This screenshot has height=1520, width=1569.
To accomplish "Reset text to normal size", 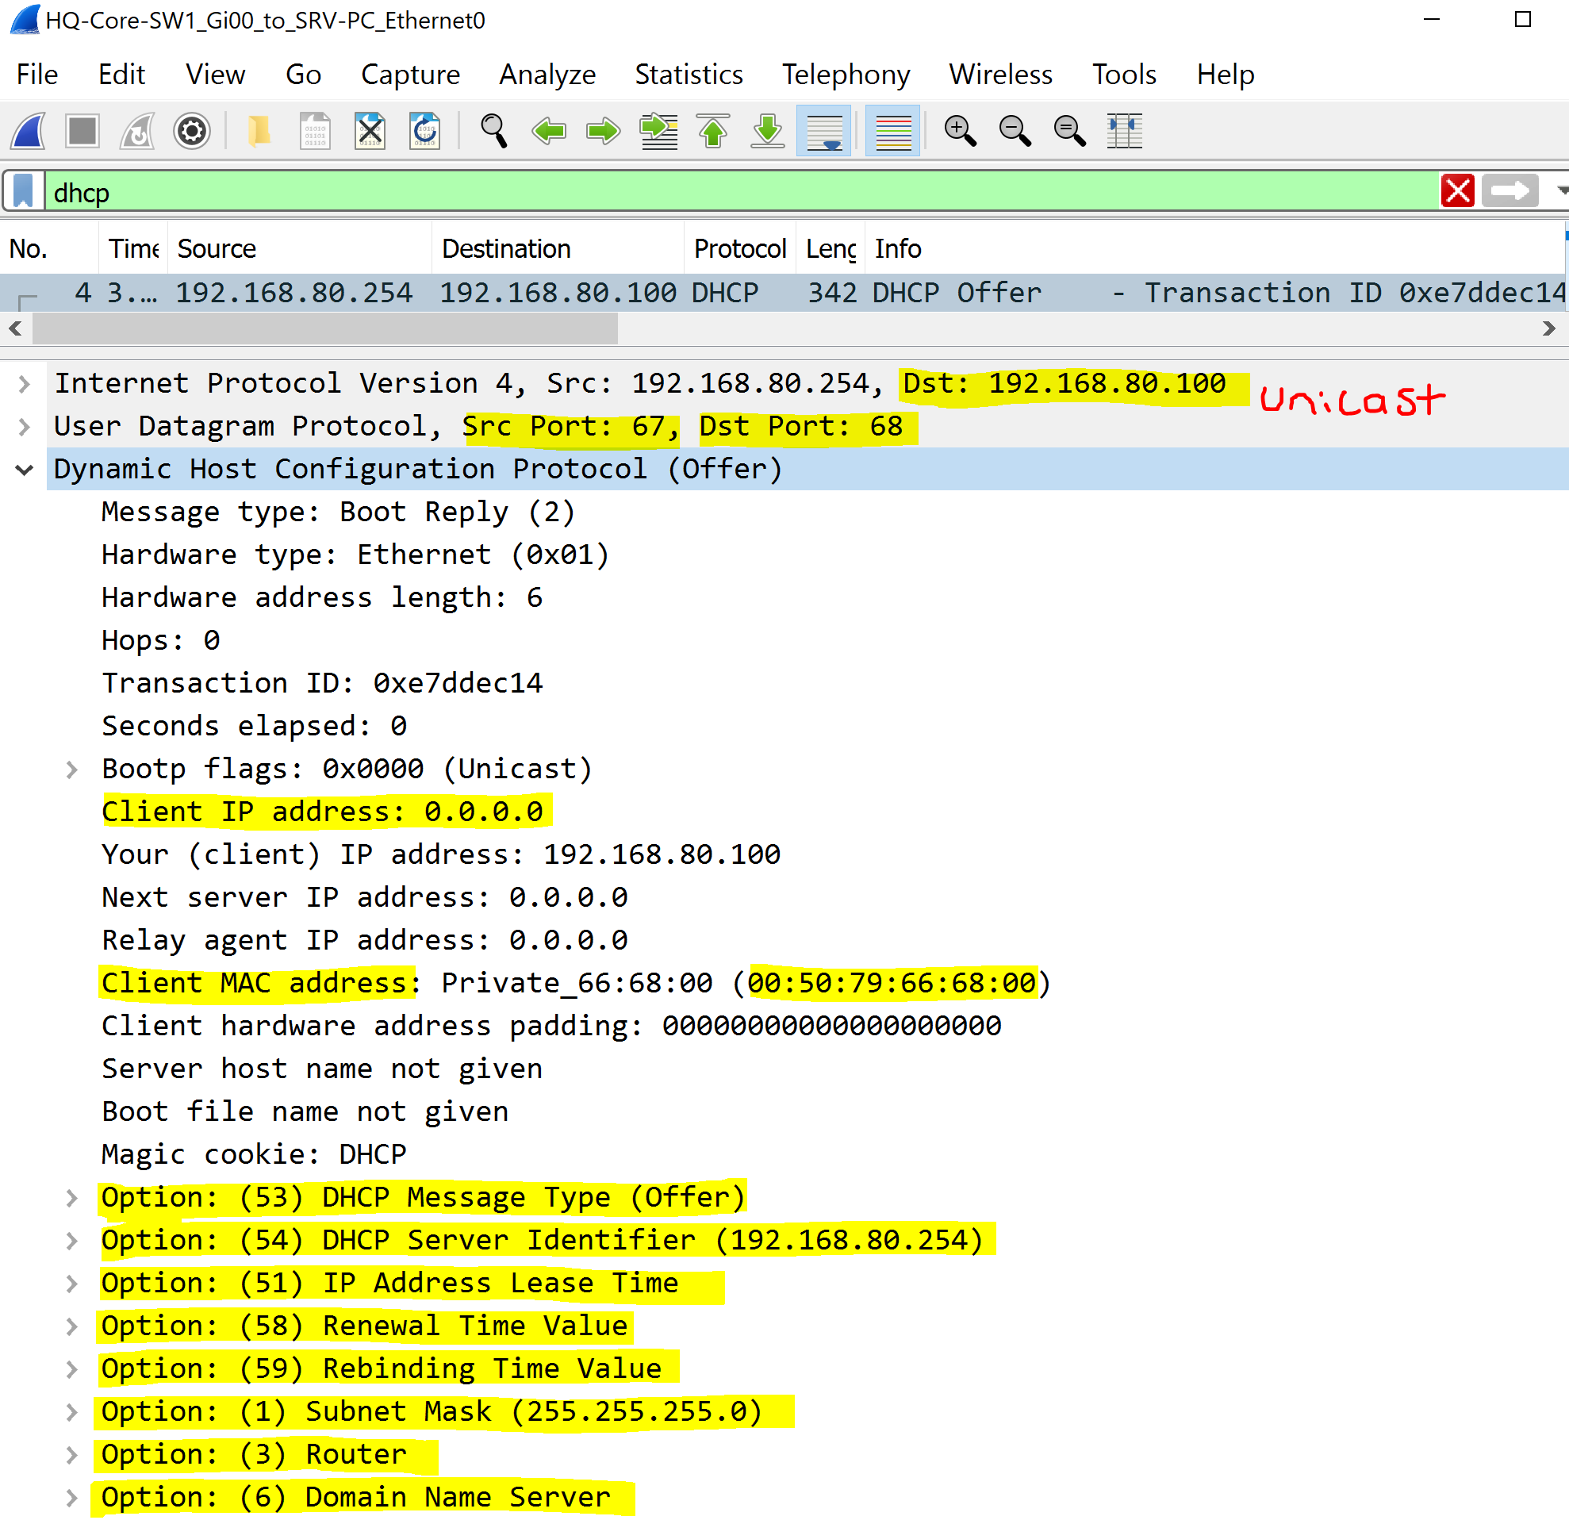I will click(1069, 130).
